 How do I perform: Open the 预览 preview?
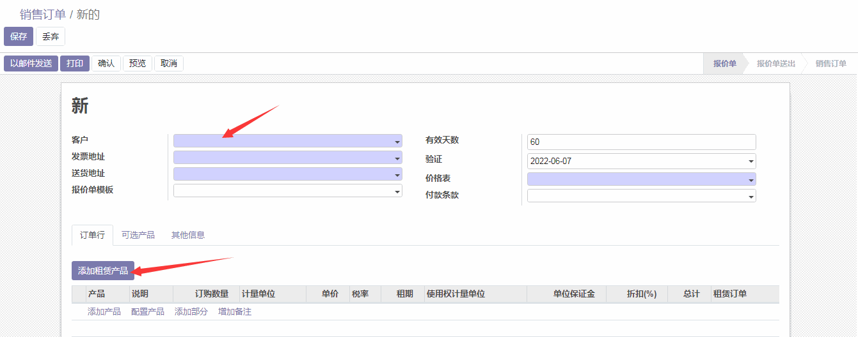[138, 63]
